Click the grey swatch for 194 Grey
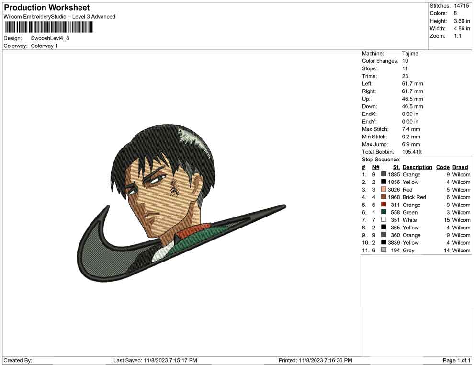The image size is (474, 365). [384, 250]
